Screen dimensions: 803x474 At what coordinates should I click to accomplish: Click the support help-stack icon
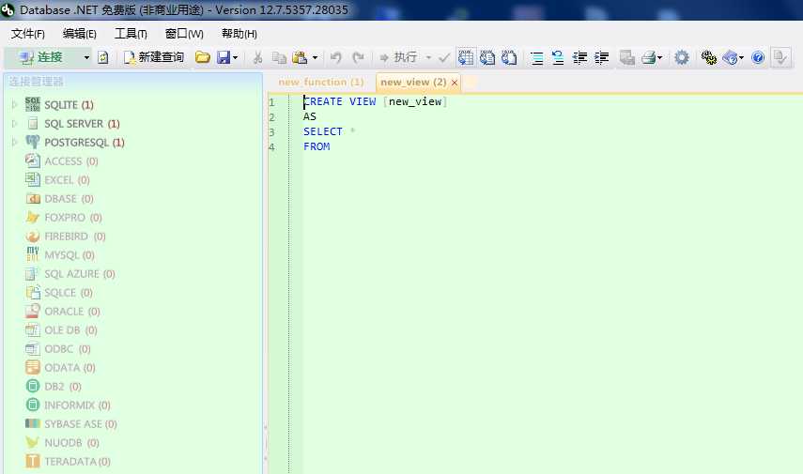pyautogui.click(x=731, y=57)
